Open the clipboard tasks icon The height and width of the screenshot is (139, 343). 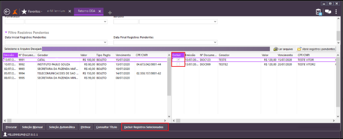[x=319, y=12]
